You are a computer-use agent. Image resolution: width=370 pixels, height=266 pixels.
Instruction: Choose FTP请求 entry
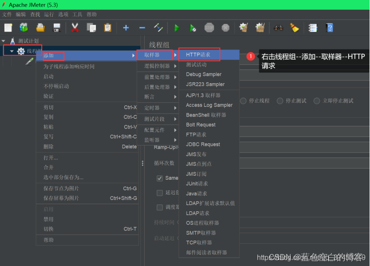[x=209, y=135]
